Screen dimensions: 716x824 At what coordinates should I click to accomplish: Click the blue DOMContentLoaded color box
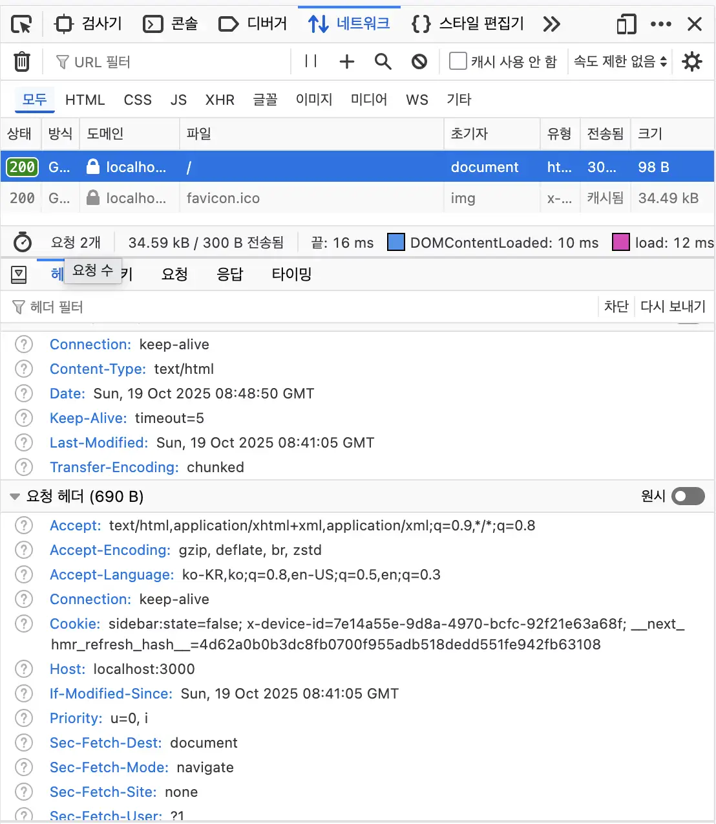click(395, 243)
